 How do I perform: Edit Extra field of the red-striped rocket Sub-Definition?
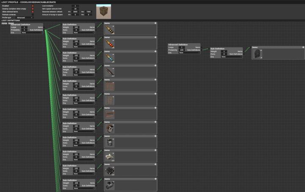(x=76, y=44)
